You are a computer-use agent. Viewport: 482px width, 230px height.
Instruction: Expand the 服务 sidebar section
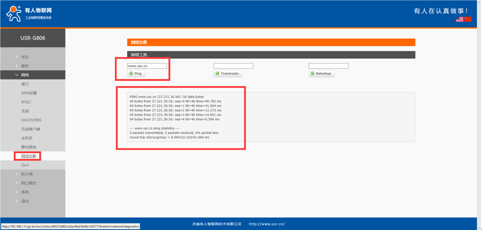[x=25, y=66]
